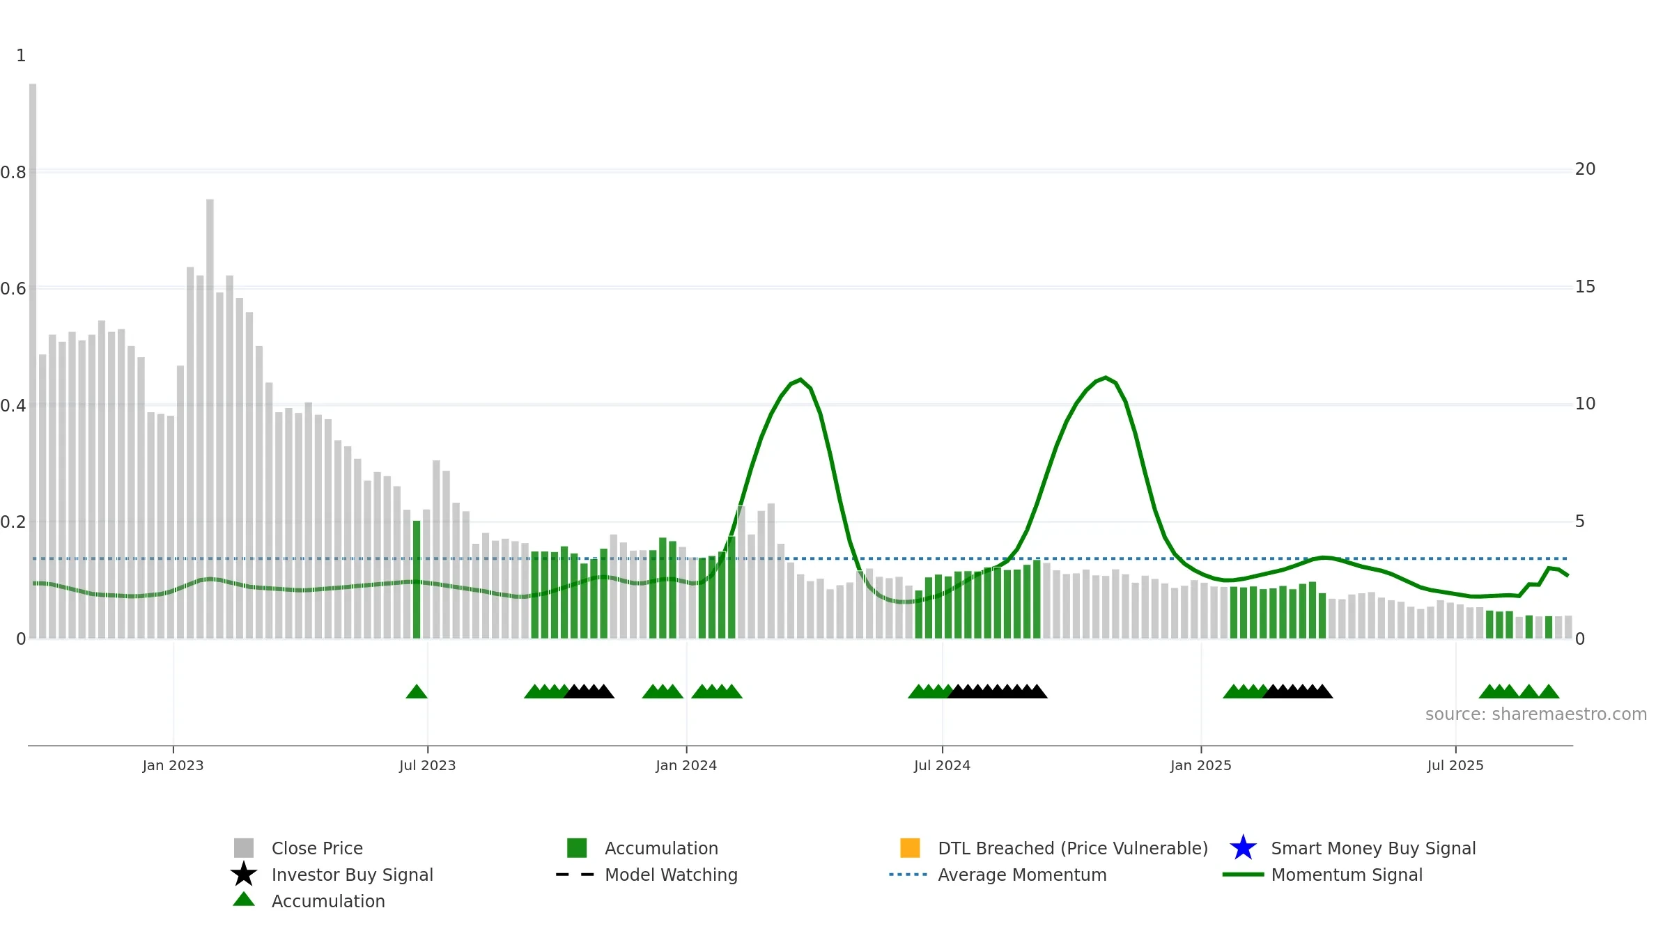This screenshot has height=940, width=1672.
Task: Toggle the Close Price legend label
Action: pyautogui.click(x=317, y=848)
